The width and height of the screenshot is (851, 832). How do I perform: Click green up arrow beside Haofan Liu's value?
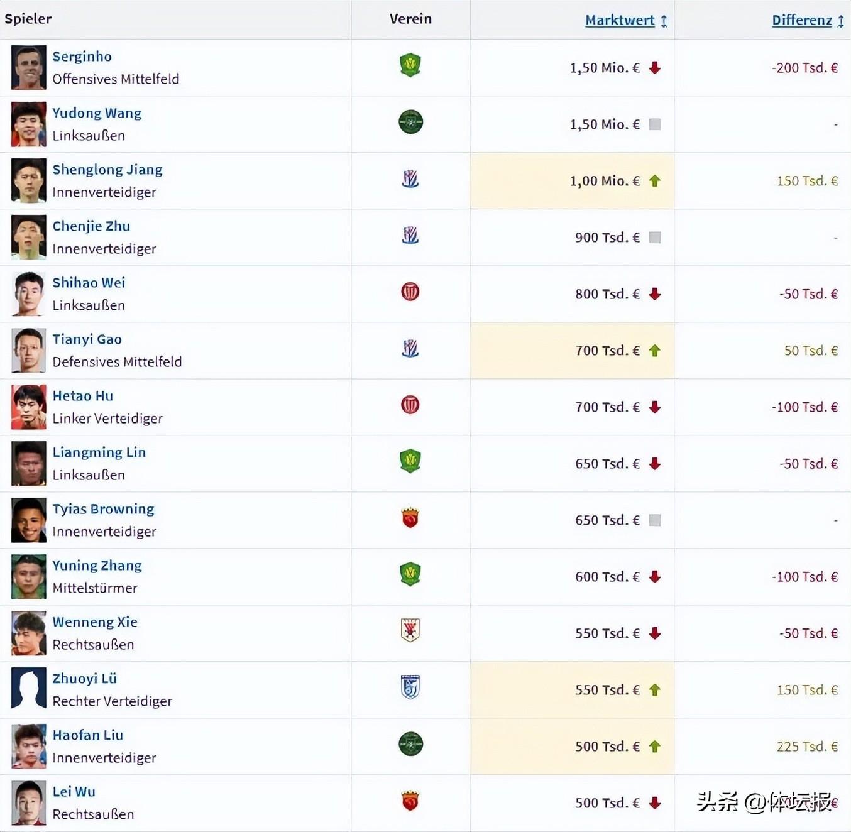point(655,747)
